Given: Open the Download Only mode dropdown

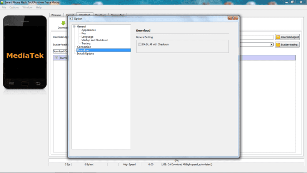Looking at the screenshot, I should tap(60, 51).
